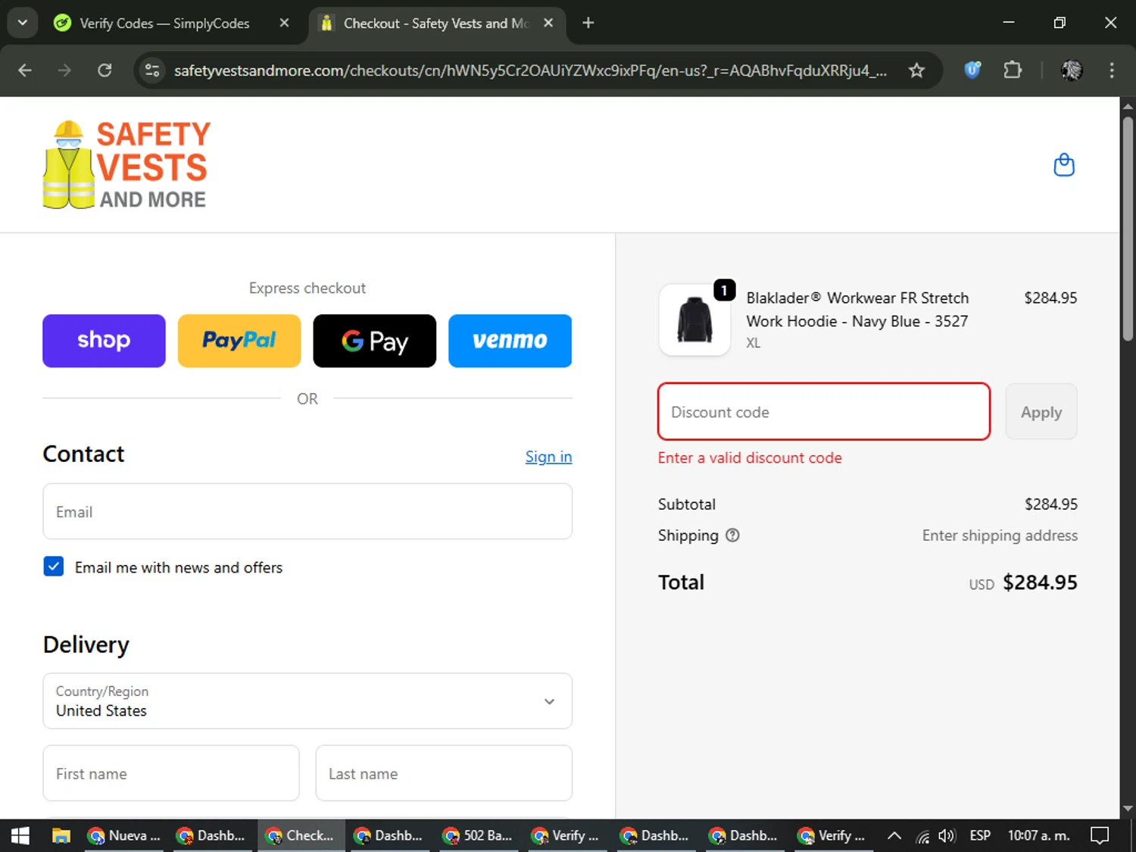Screen dimensions: 1136x852
Task: Pay with Shop Pay express checkout
Action: pyautogui.click(x=104, y=341)
